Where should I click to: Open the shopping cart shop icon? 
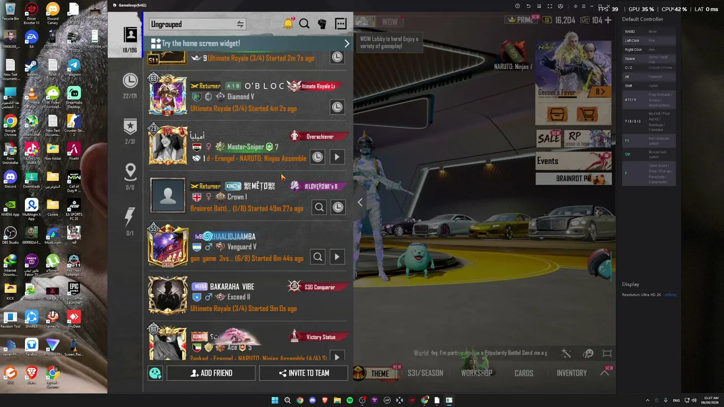588,114
